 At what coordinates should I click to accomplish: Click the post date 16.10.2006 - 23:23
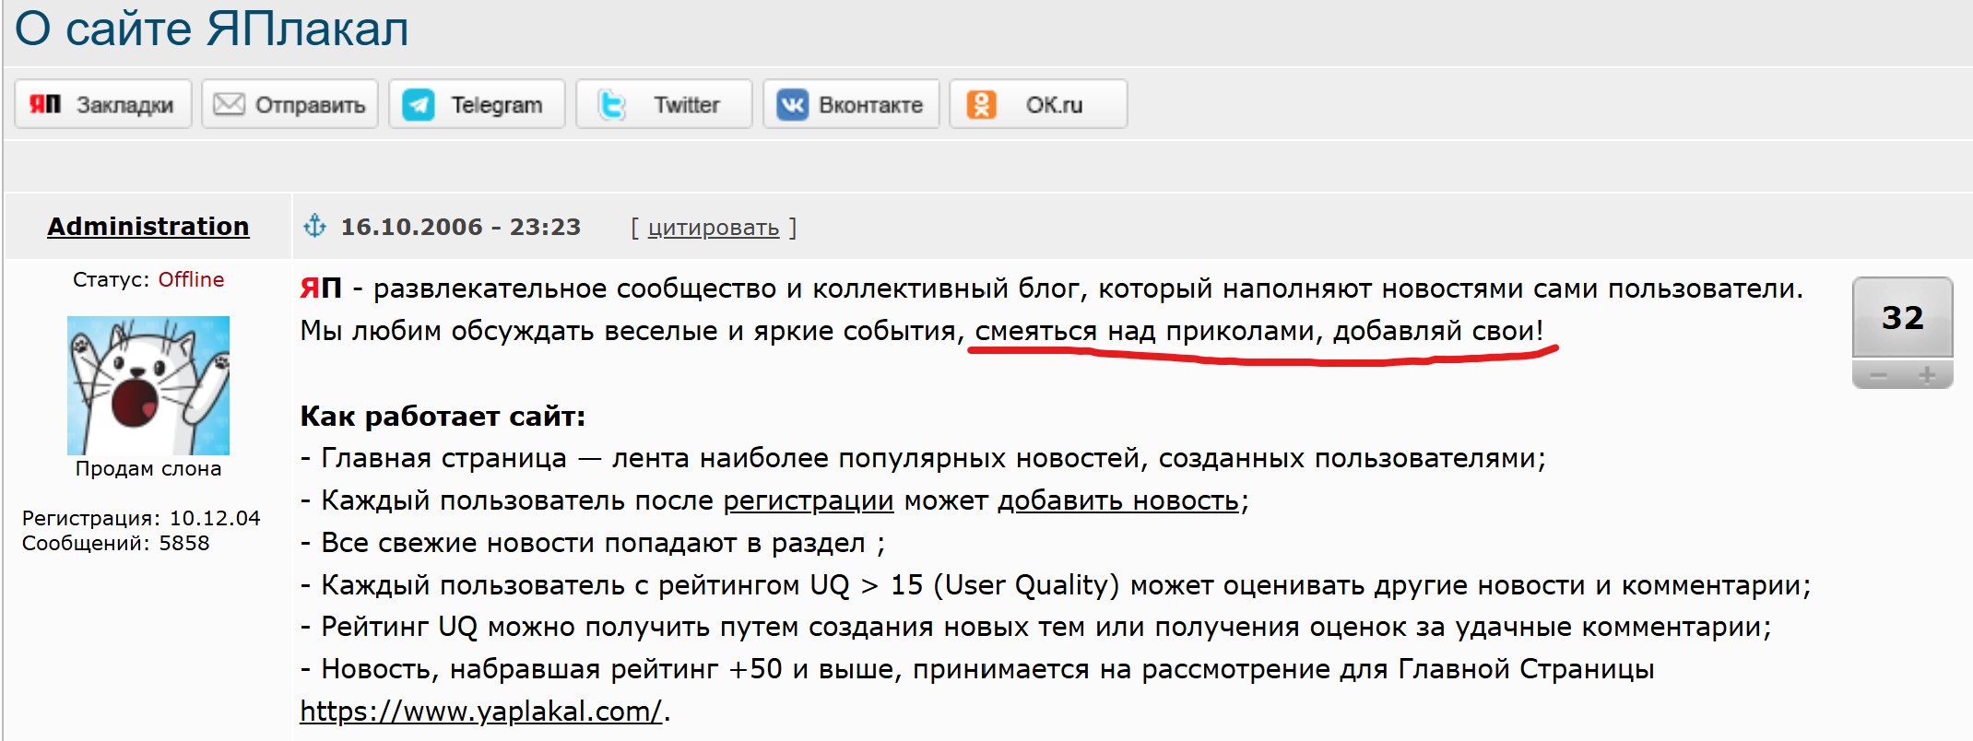[x=461, y=227]
